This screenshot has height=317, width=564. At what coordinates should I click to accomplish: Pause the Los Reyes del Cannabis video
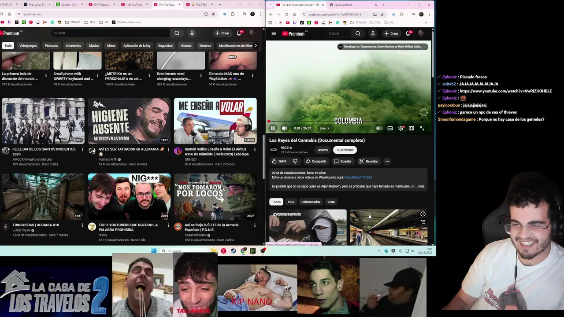click(x=273, y=128)
